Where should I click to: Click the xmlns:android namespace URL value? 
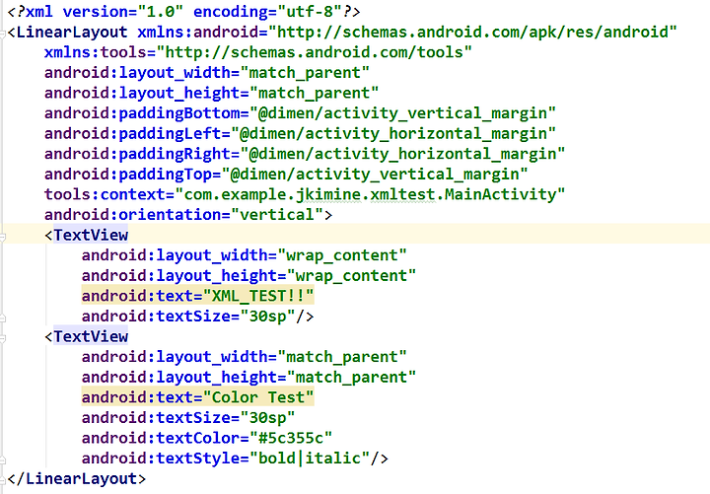[x=472, y=33]
